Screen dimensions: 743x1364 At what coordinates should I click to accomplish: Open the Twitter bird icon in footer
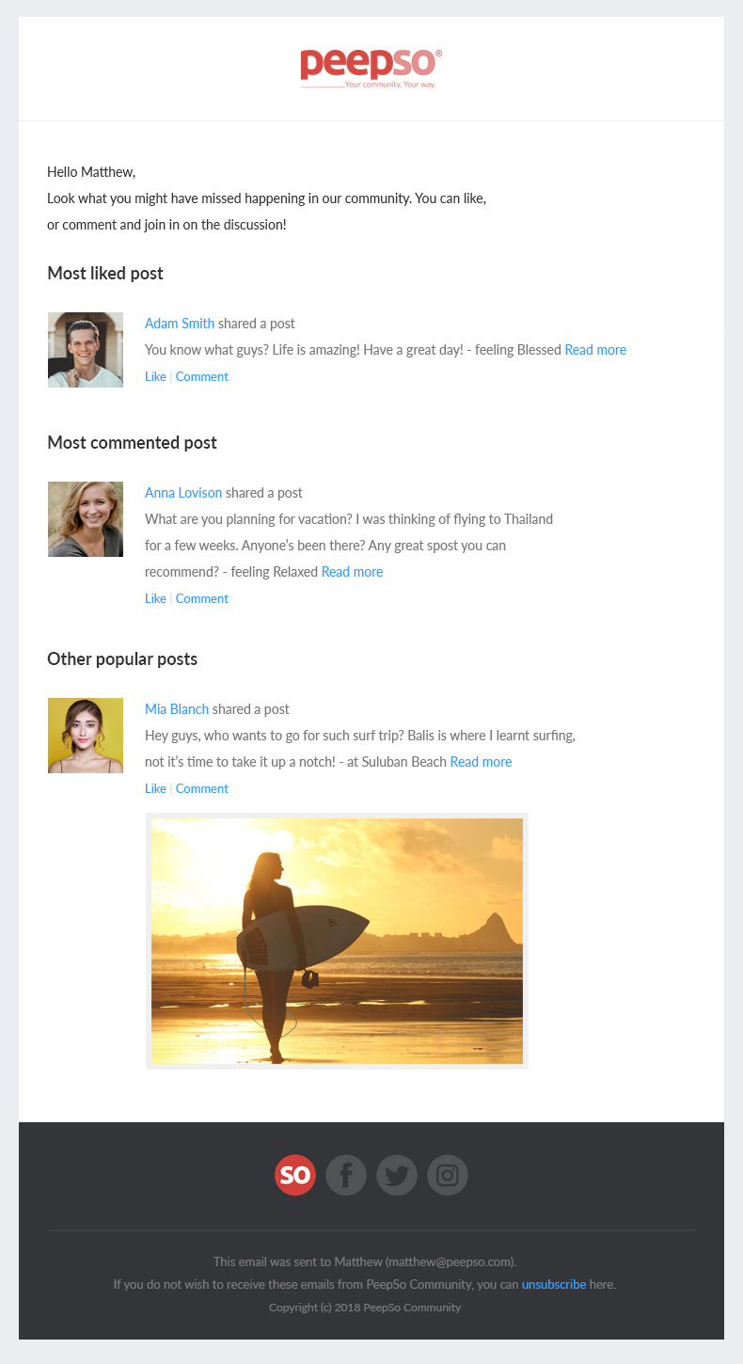click(397, 1175)
